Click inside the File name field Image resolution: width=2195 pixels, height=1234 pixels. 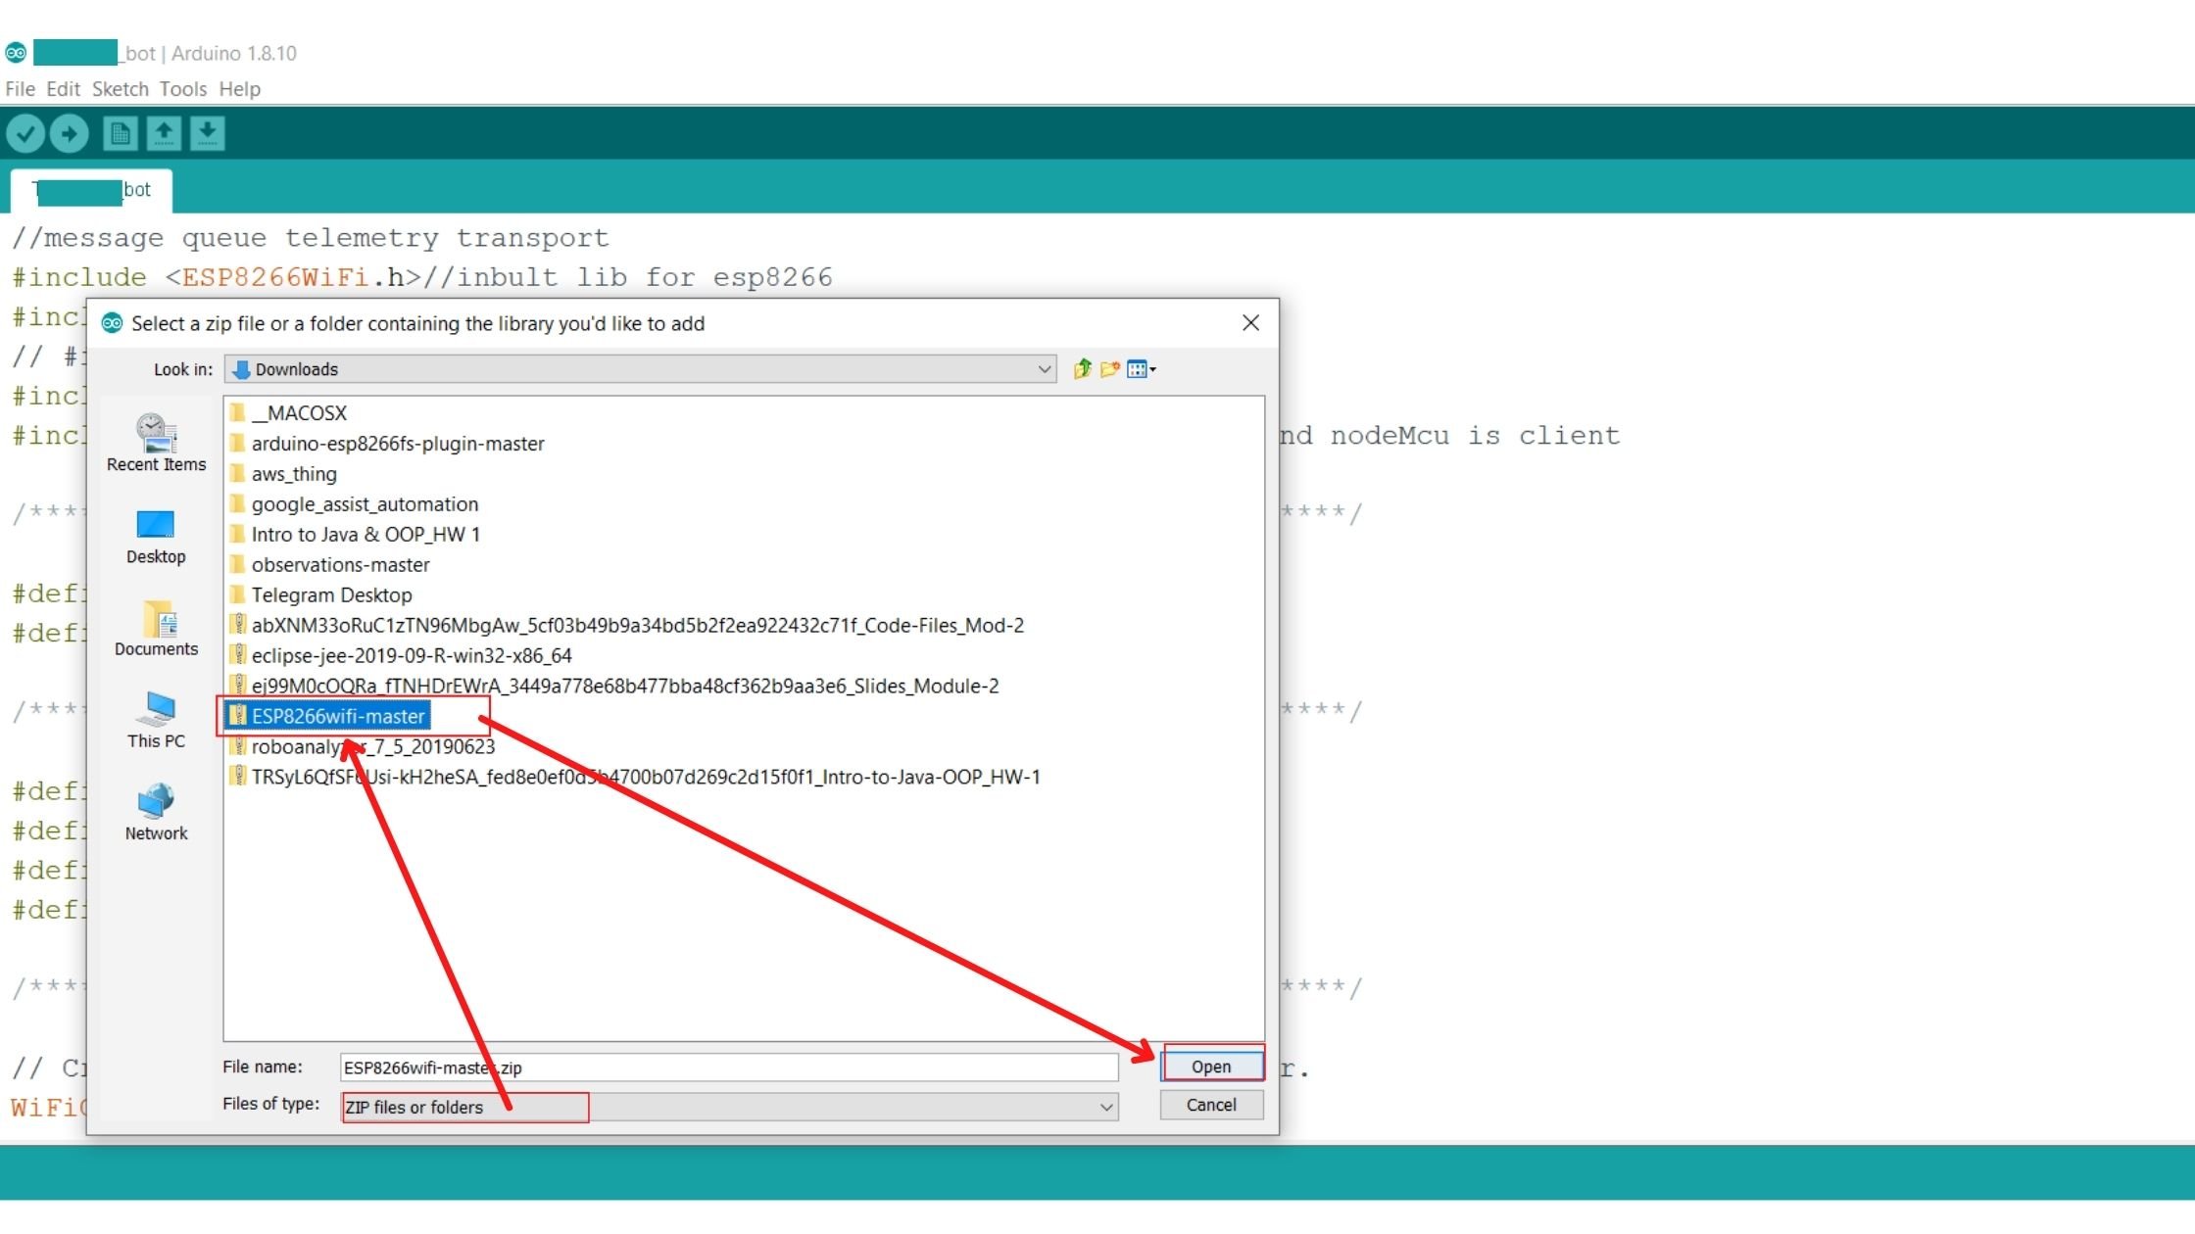(729, 1068)
